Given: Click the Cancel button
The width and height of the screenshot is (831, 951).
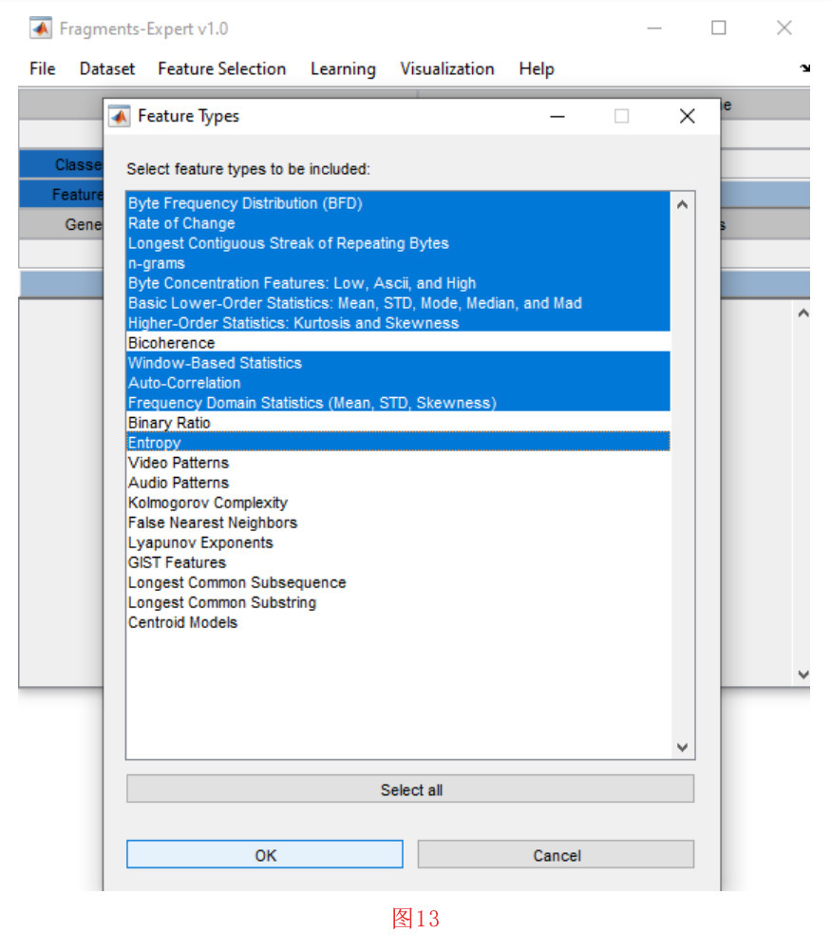Looking at the screenshot, I should point(556,855).
